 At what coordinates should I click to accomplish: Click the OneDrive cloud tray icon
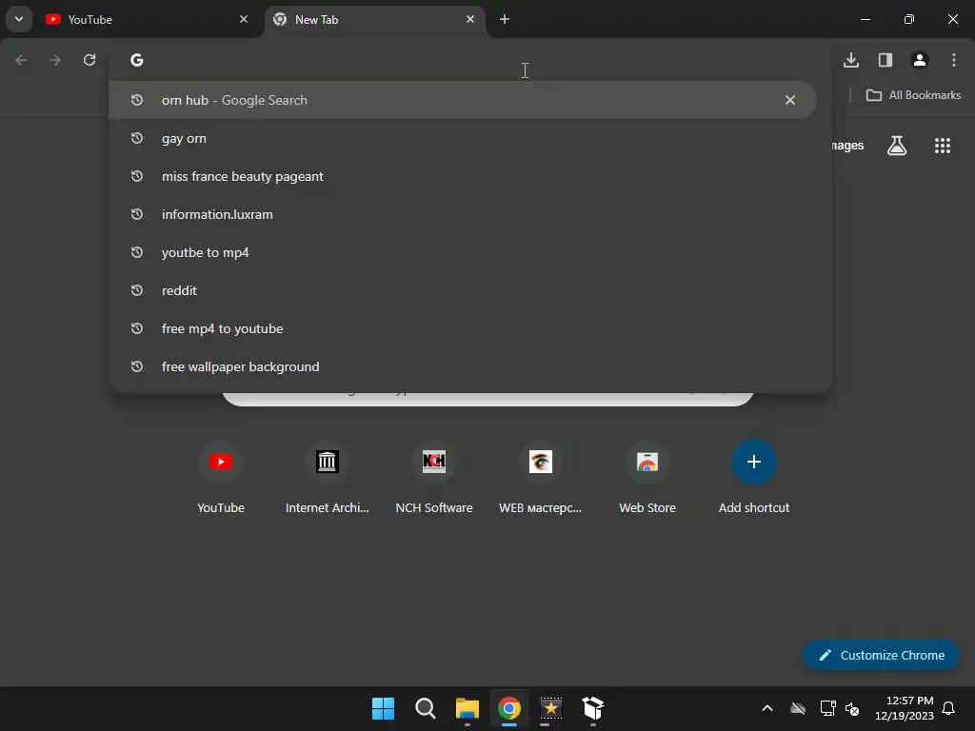click(798, 708)
